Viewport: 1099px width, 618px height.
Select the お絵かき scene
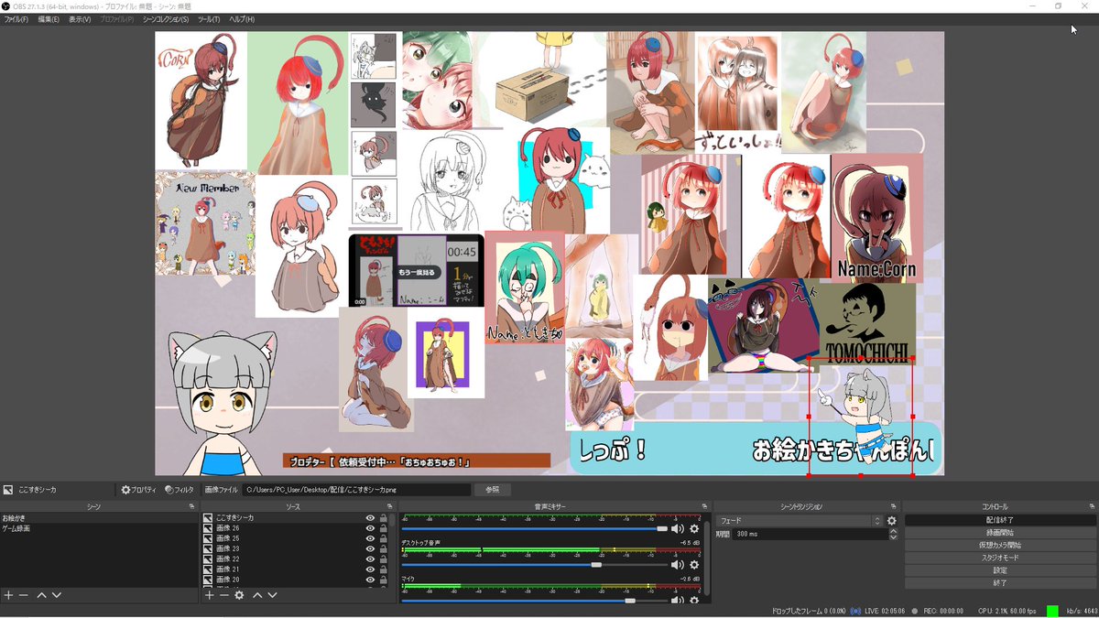point(99,518)
